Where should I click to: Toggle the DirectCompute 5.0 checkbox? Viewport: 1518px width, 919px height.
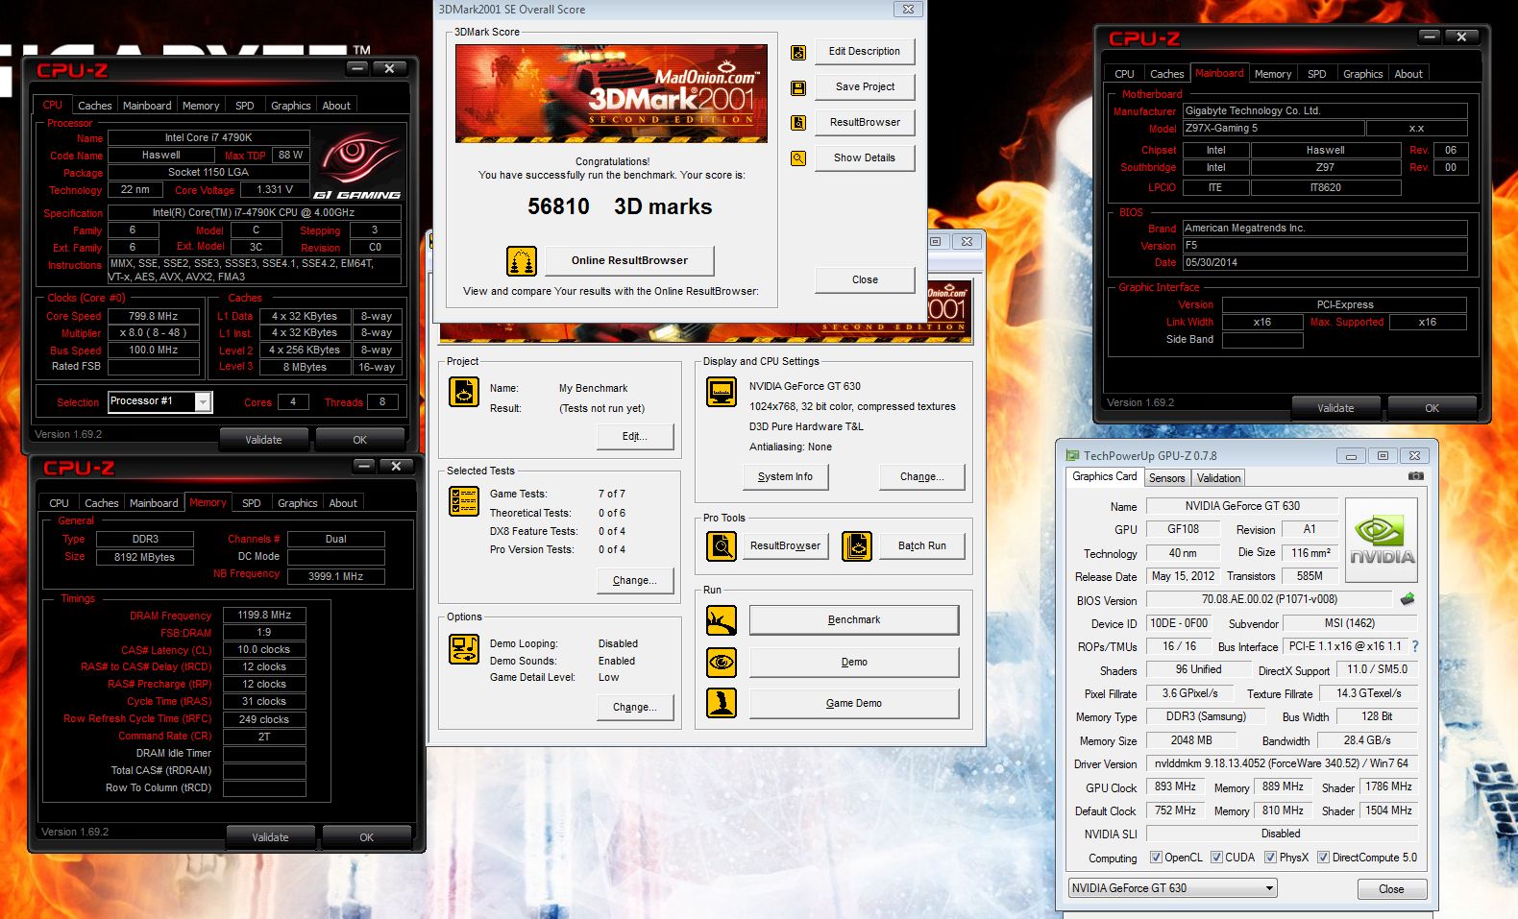coord(1323,858)
